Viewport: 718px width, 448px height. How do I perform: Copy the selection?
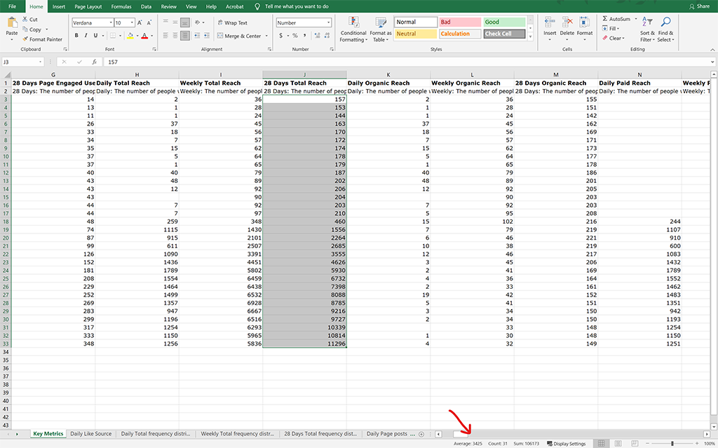click(x=32, y=29)
